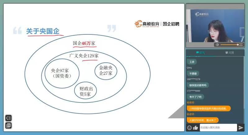Open the 问答 Q&A tab

pos(230,53)
